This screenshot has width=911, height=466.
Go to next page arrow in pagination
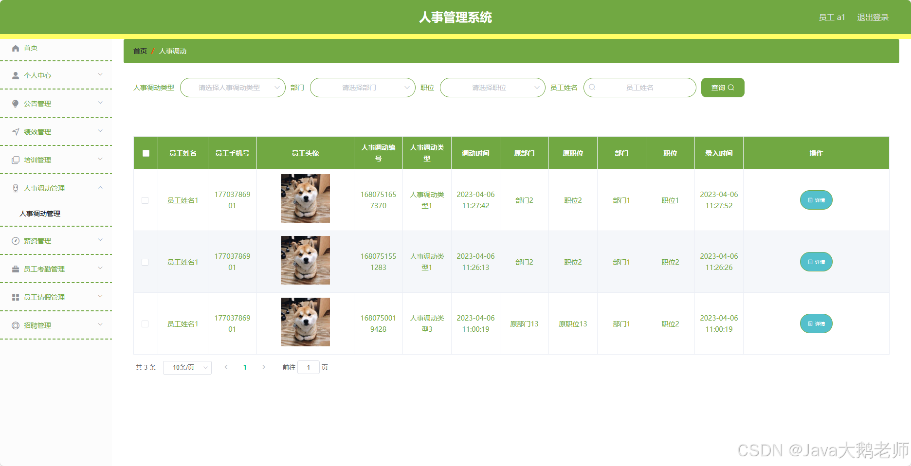264,367
